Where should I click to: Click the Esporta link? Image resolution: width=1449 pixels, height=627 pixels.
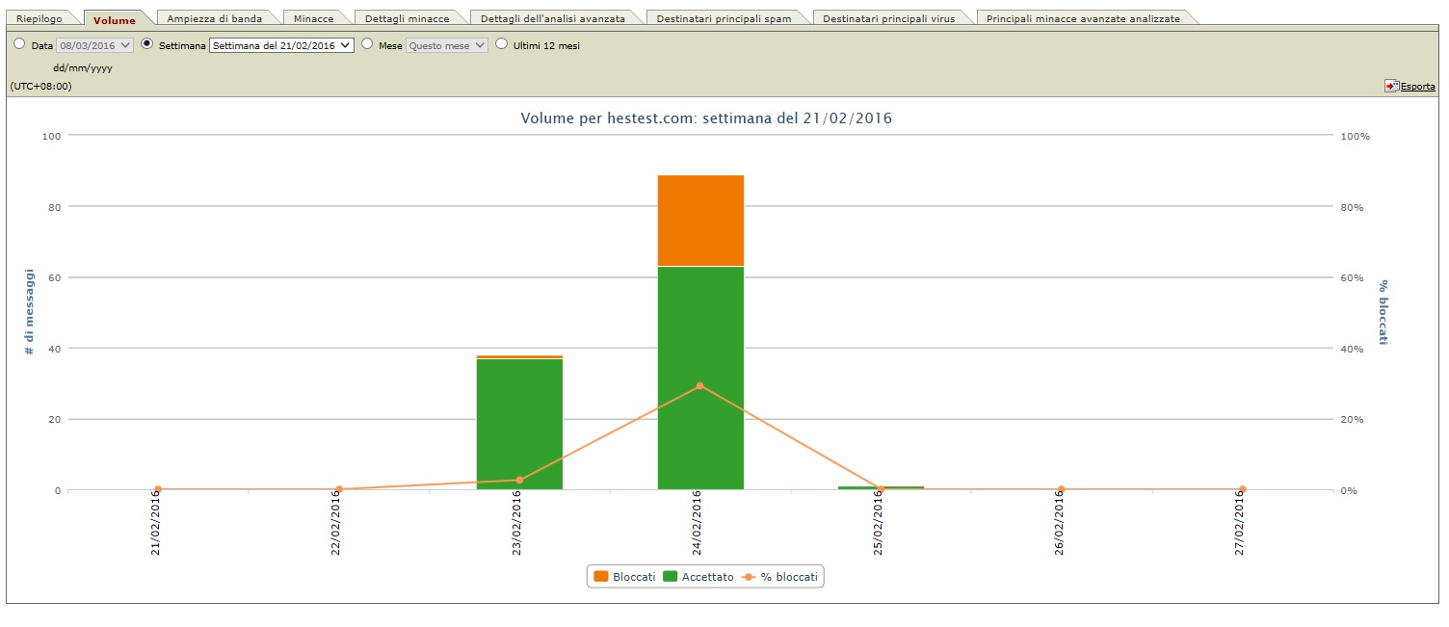pos(1417,87)
